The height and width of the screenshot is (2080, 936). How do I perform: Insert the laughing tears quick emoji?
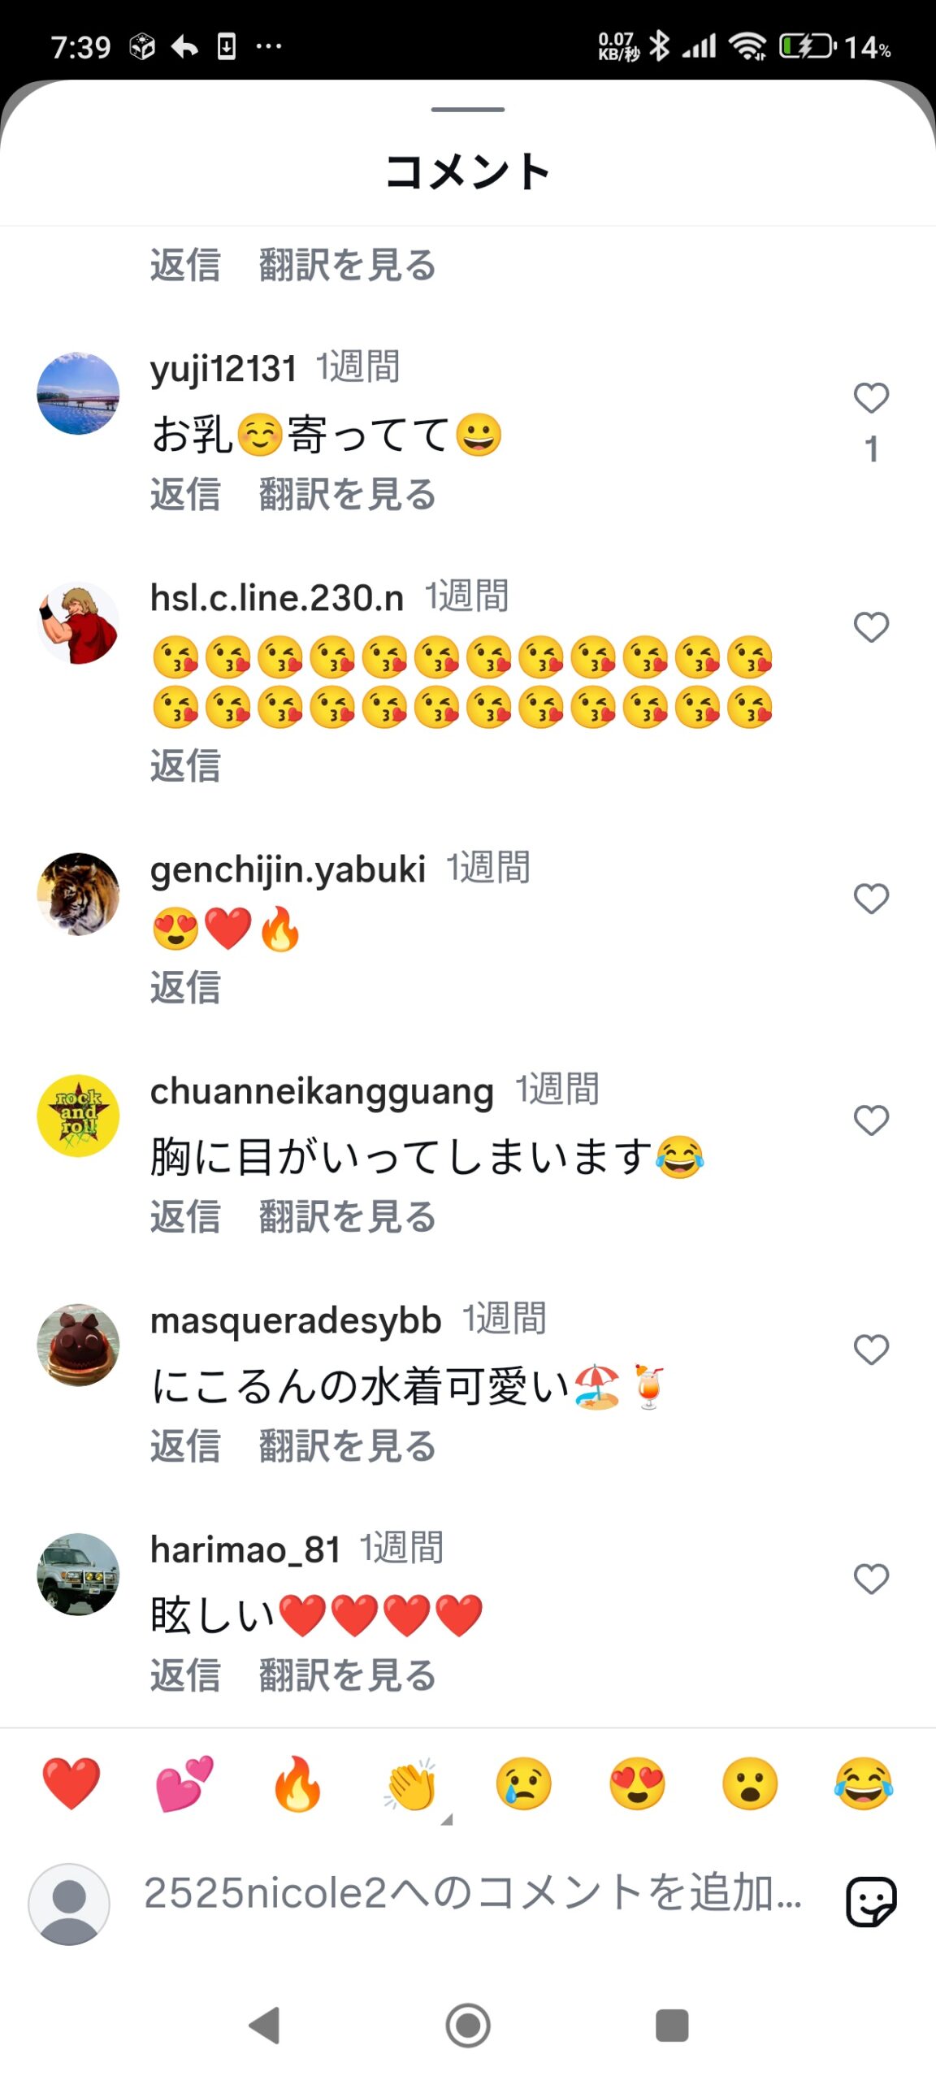tap(863, 1783)
